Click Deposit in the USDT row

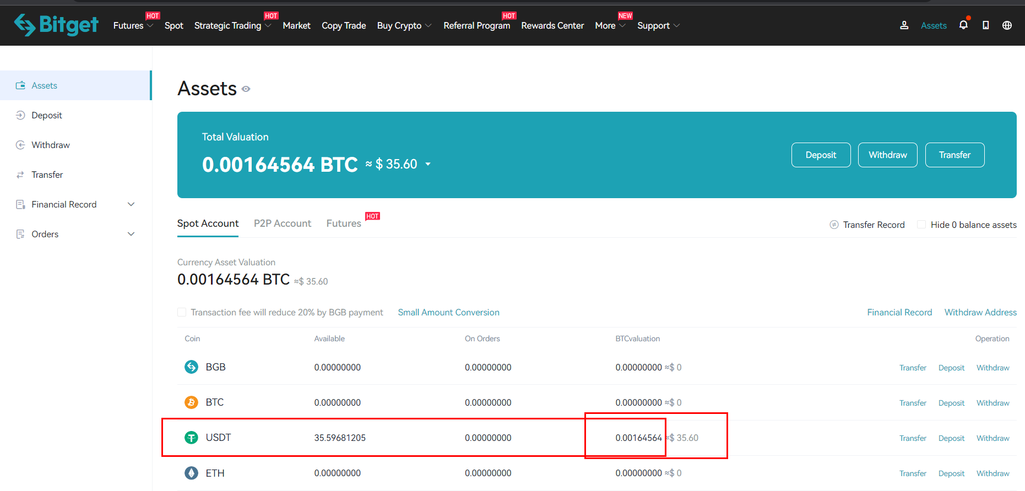tap(951, 438)
